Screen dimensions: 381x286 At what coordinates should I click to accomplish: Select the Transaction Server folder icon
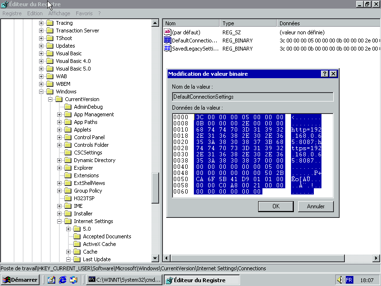(50, 31)
